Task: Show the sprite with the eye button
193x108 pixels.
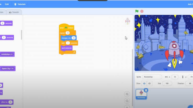Action: tap(144, 83)
